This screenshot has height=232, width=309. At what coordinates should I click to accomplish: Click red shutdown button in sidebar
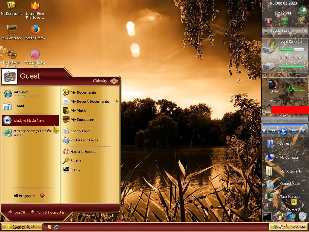(x=268, y=21)
